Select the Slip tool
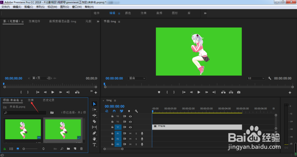297x157 pixels. (94, 127)
